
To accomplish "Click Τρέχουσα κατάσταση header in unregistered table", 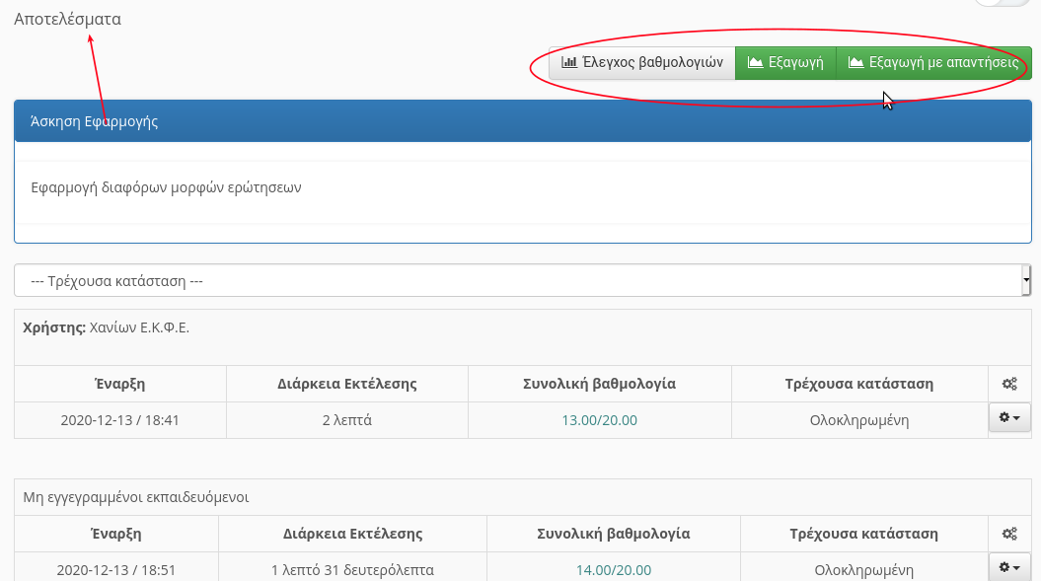I will 863,534.
